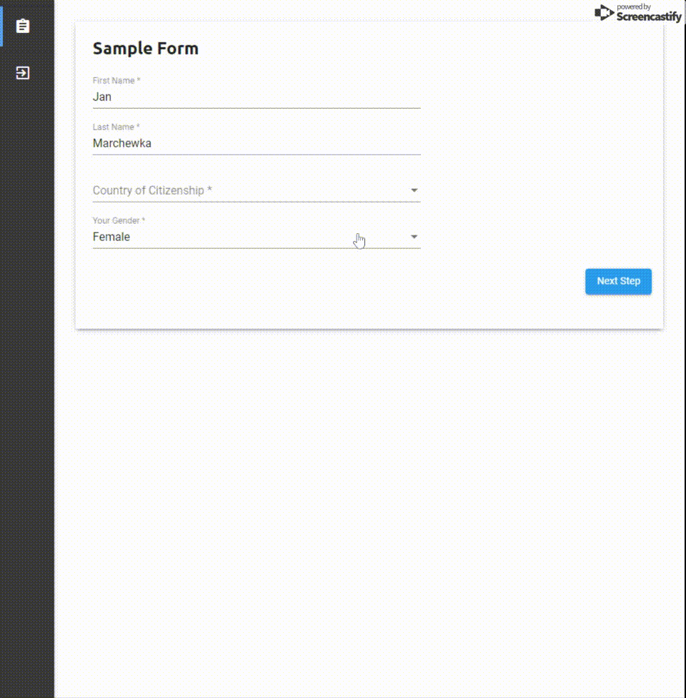
Task: Click the Sample Form heading
Action: click(x=145, y=48)
